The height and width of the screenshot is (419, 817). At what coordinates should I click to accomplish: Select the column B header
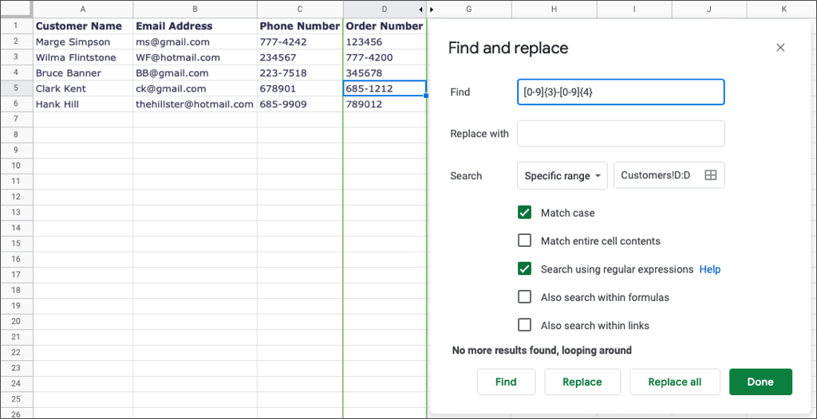tap(195, 10)
